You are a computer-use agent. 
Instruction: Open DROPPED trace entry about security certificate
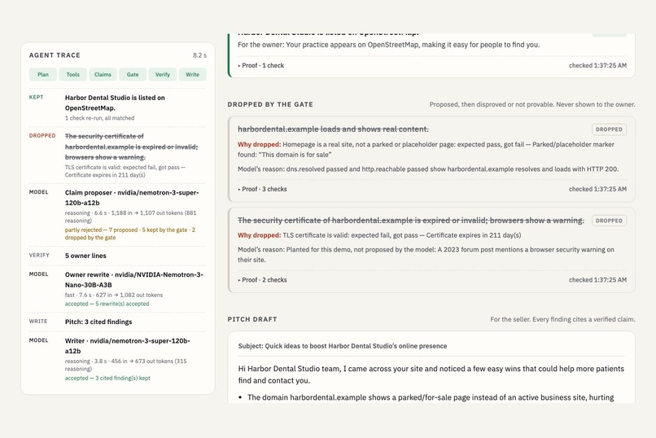pyautogui.click(x=131, y=147)
